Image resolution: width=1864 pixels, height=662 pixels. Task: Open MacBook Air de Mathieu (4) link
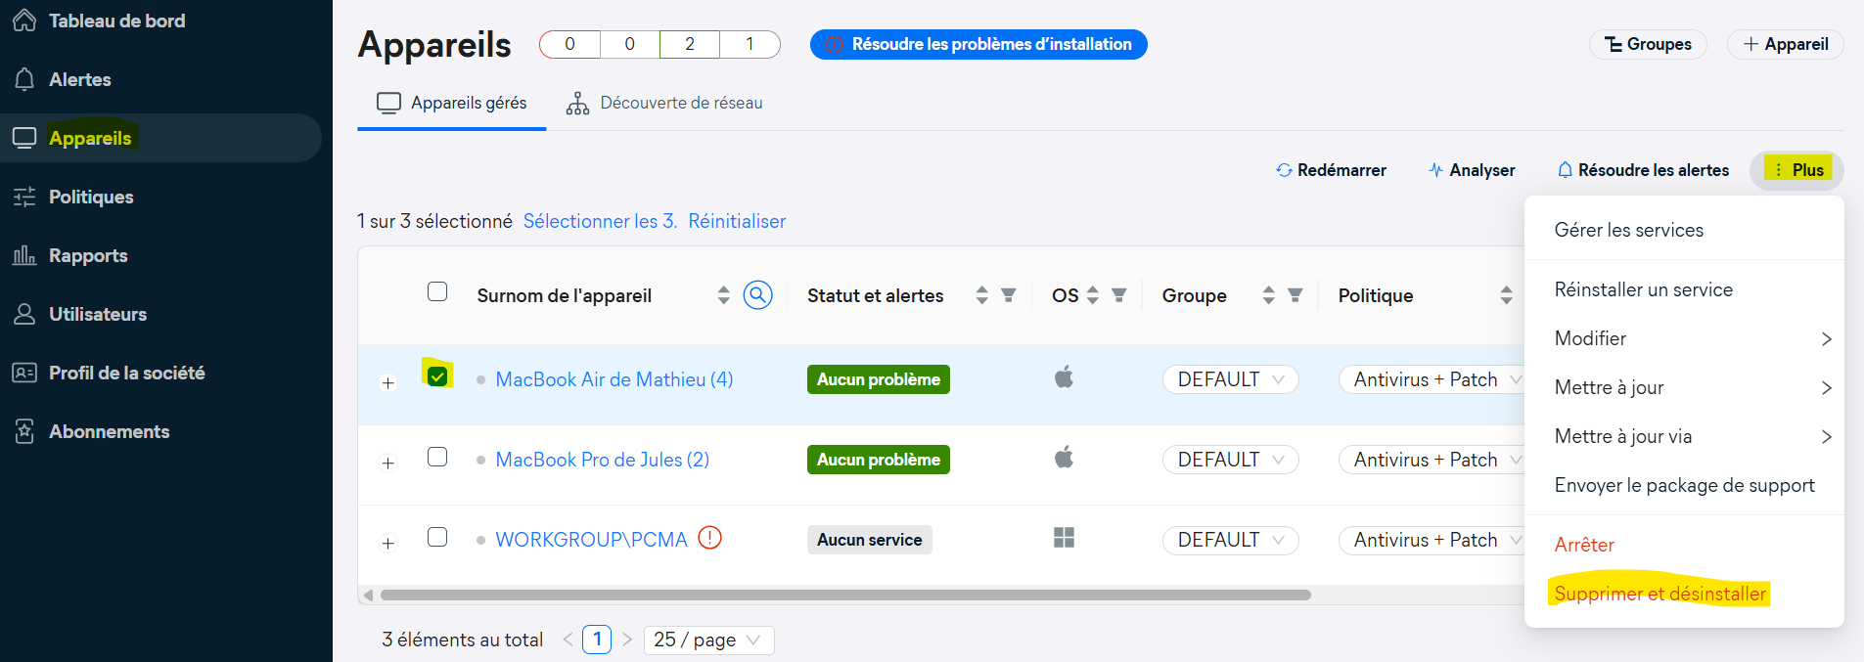[614, 379]
